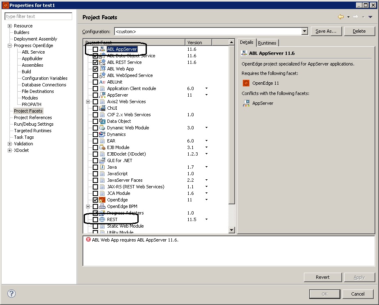The image size is (379, 305).
Task: Click the facet list scroll up arrow
Action: pyautogui.click(x=231, y=42)
